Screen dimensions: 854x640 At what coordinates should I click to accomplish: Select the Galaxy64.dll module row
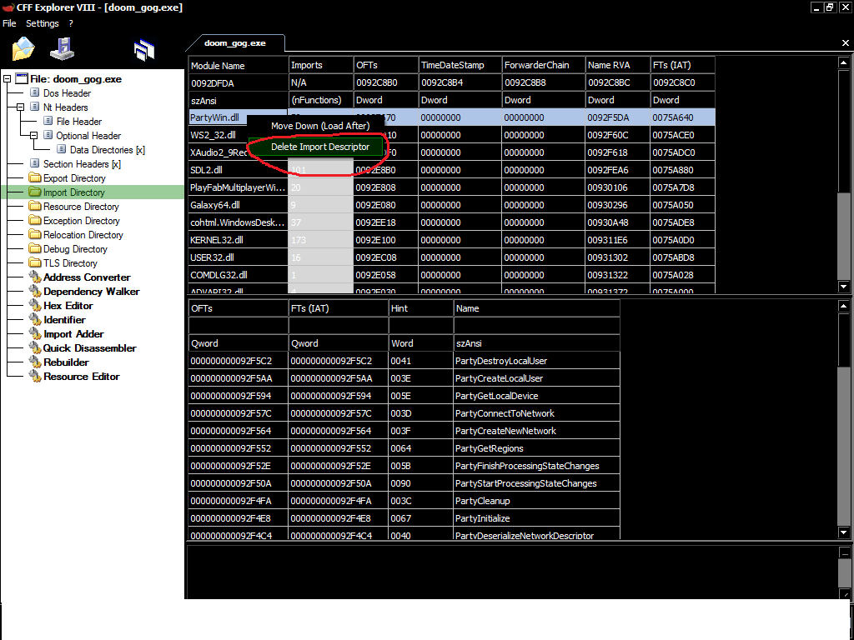(x=451, y=205)
